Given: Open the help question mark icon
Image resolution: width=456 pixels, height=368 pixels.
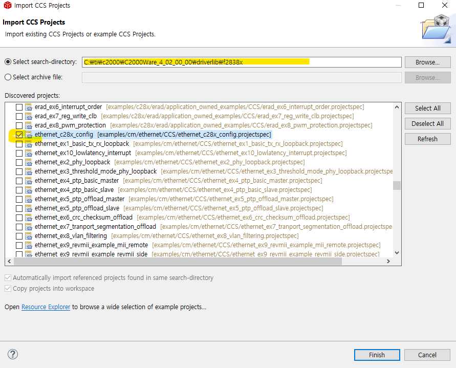Looking at the screenshot, I should pos(13,354).
